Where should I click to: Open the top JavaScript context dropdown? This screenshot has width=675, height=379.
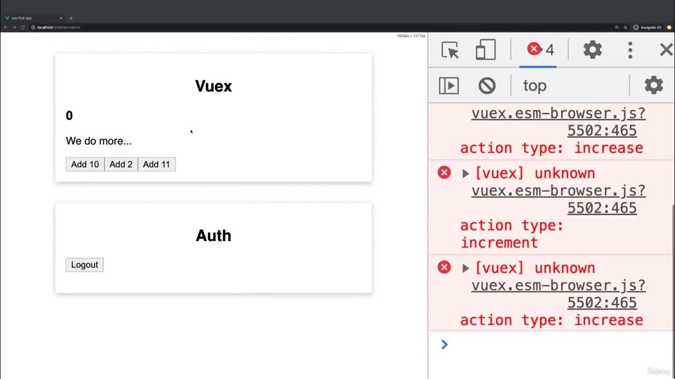(x=534, y=86)
